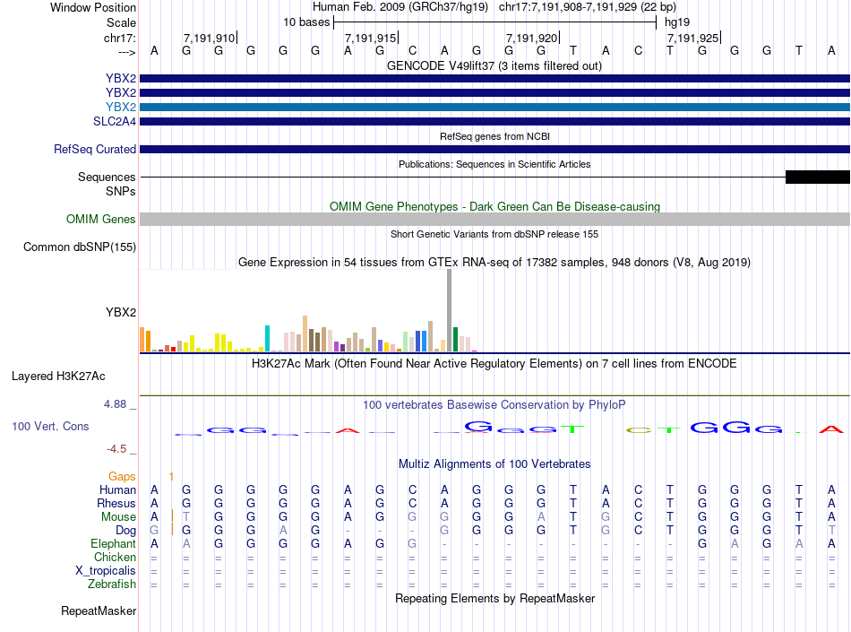Viewport: 851px width, 632px height.
Task: Click 100 vertebrates Basewise Conservation title
Action: click(x=494, y=404)
